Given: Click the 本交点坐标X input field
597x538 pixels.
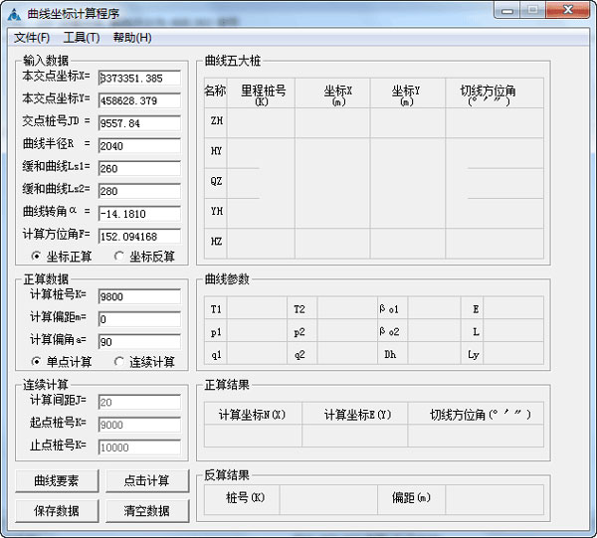Looking at the screenshot, I should pyautogui.click(x=138, y=78).
